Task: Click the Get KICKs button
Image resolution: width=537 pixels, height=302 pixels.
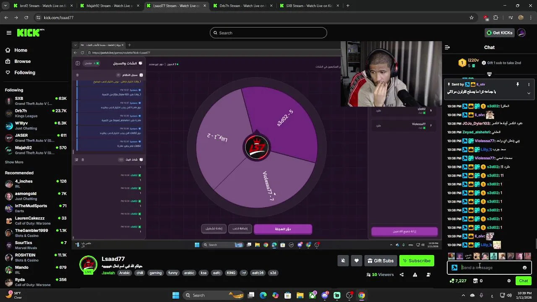Action: pyautogui.click(x=499, y=33)
